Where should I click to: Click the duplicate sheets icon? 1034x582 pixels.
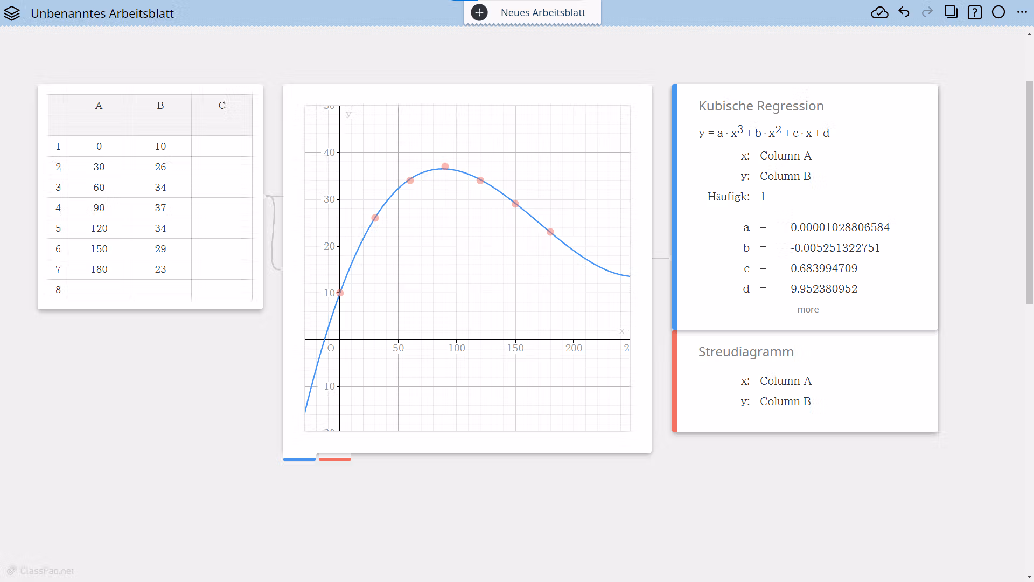(951, 12)
